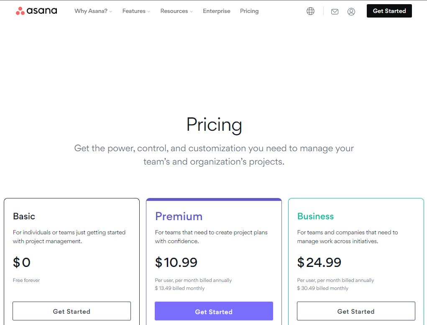Open the language globe selector
Viewport: 427px width, 325px height.
tap(310, 11)
